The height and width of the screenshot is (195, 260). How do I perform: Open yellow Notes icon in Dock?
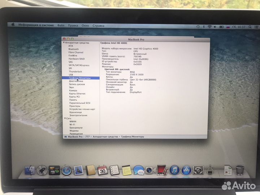[x=127, y=170]
